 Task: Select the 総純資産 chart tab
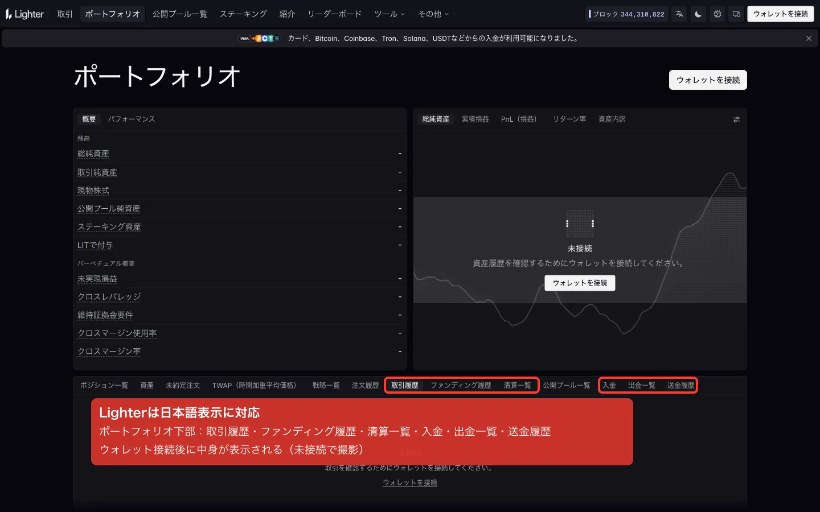pyautogui.click(x=436, y=119)
